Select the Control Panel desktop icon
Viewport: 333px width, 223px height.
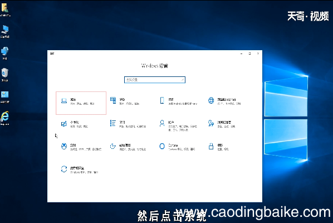[x=4, y=96]
